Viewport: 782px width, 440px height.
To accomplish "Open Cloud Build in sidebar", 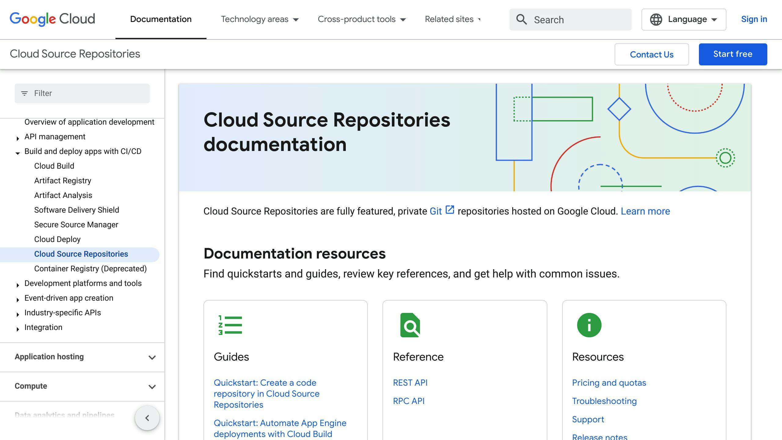I will 54,166.
